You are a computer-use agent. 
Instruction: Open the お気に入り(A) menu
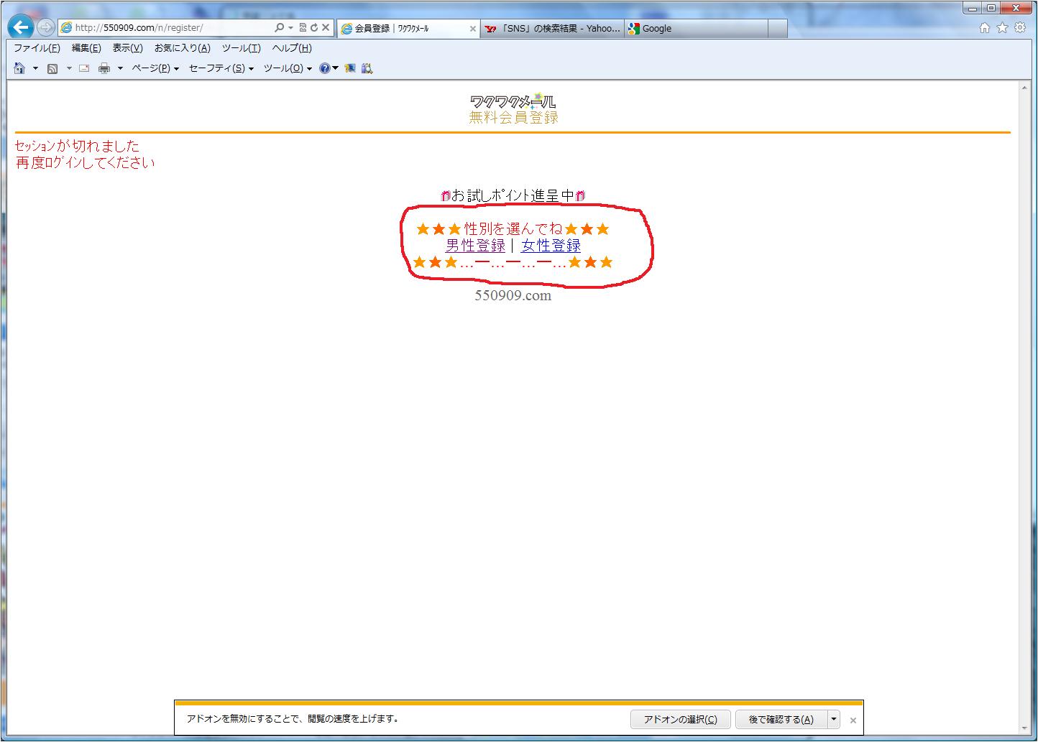coord(182,48)
